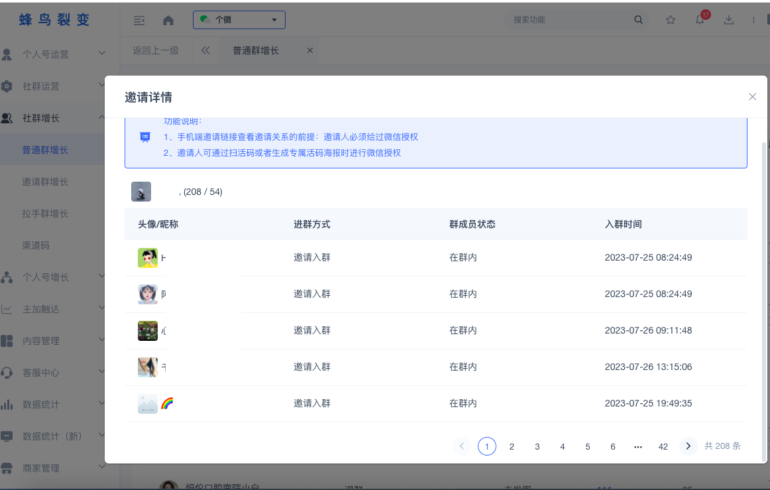Click the next page arrow
Viewport: 770px width, 490px height.
tap(688, 446)
